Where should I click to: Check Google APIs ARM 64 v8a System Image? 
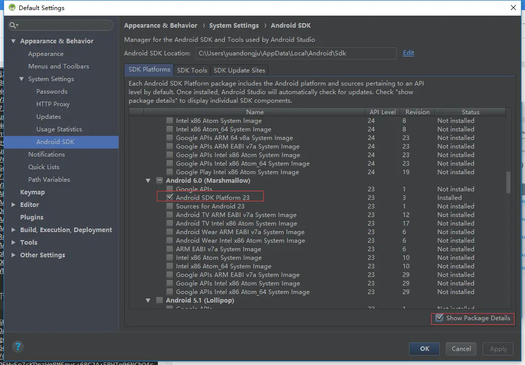pos(170,138)
